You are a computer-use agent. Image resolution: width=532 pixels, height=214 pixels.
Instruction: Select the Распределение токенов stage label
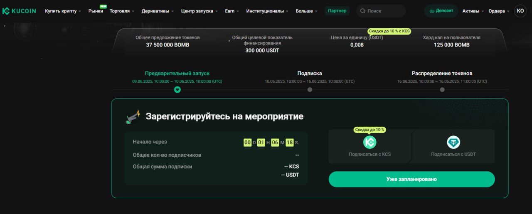click(x=442, y=73)
